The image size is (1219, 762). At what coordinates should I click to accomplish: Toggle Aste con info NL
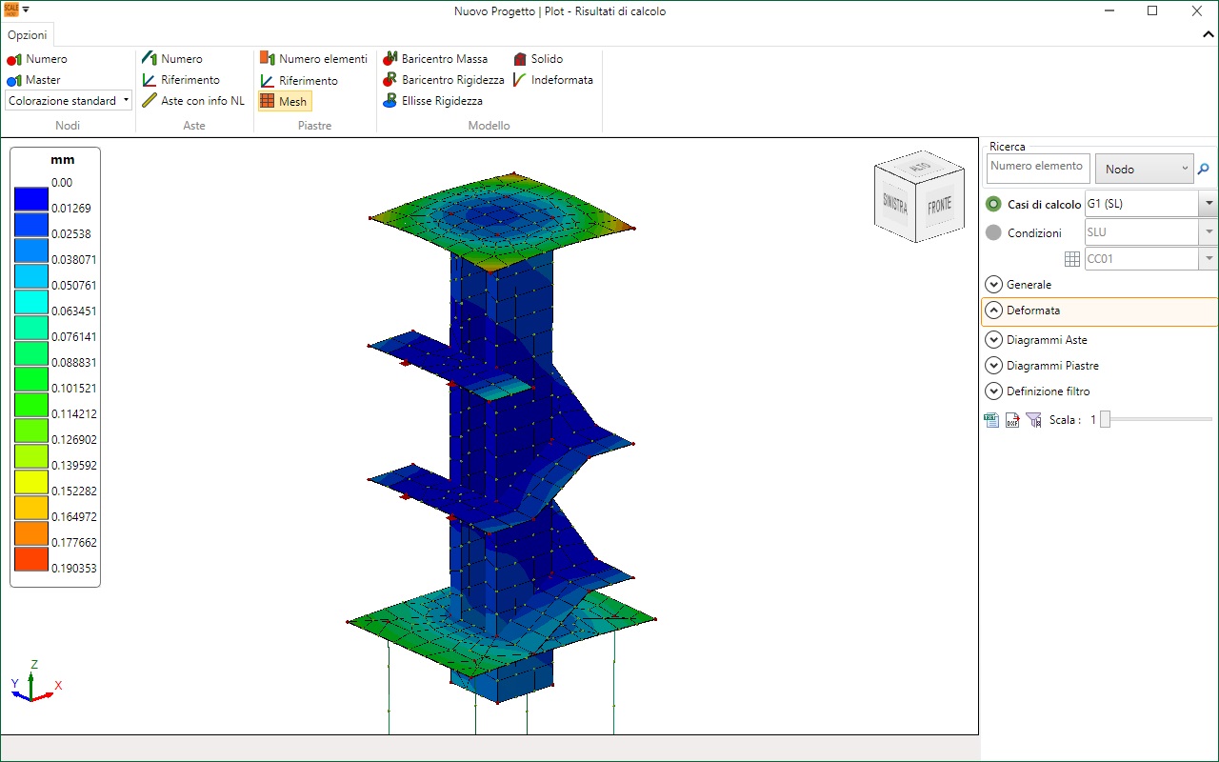193,101
